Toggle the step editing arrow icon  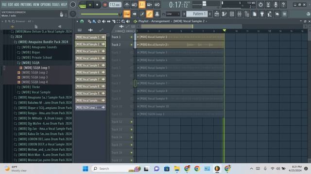point(134,14)
